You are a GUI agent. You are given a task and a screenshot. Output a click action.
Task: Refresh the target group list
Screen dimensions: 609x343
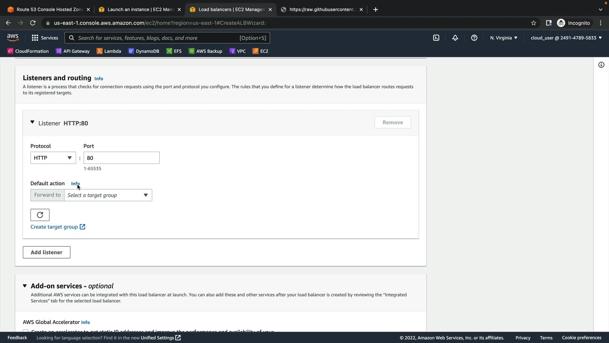coord(40,215)
